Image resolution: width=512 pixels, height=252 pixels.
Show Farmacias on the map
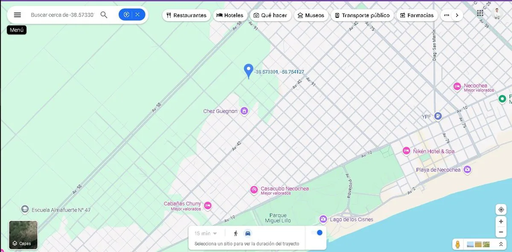click(x=417, y=15)
